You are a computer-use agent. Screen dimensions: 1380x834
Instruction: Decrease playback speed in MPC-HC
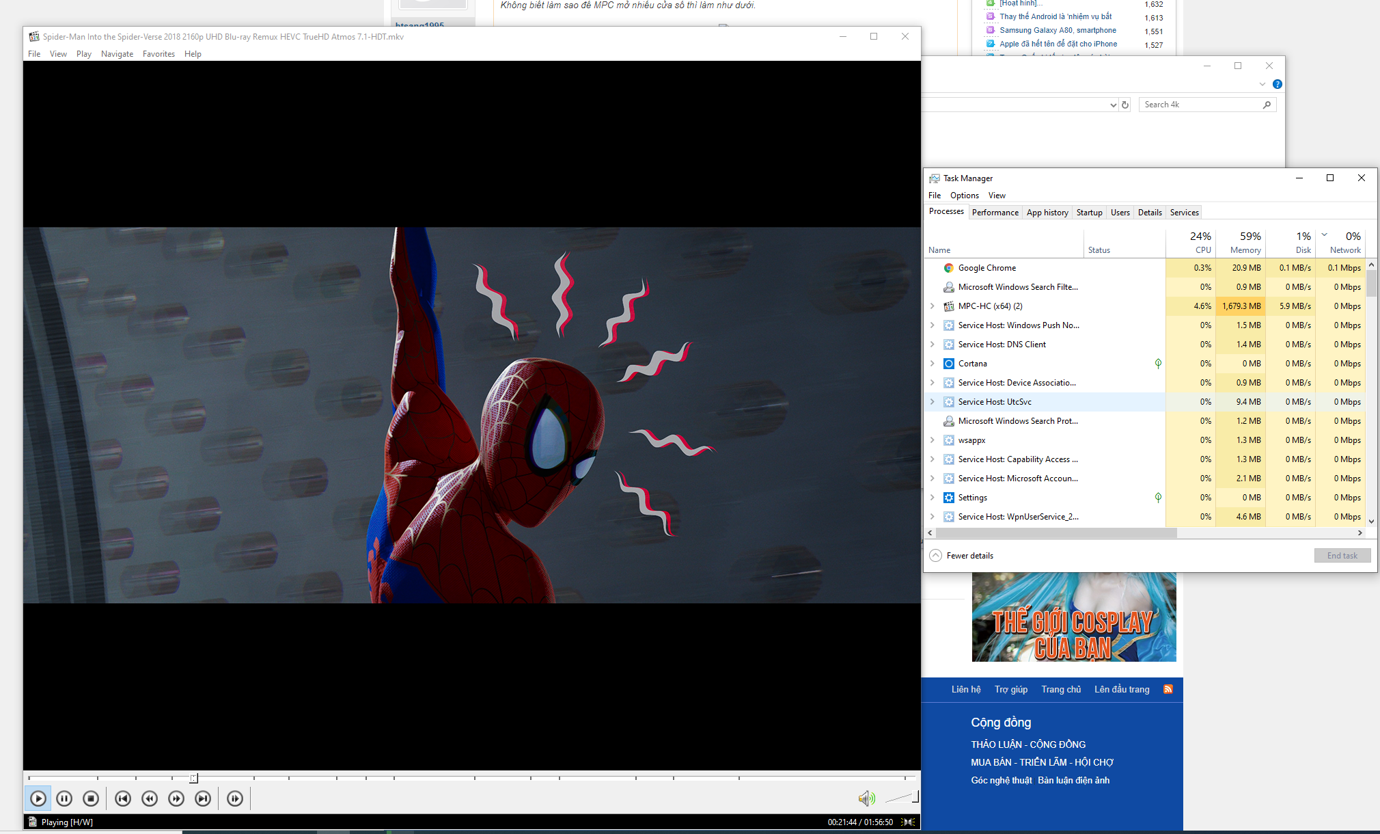click(150, 798)
